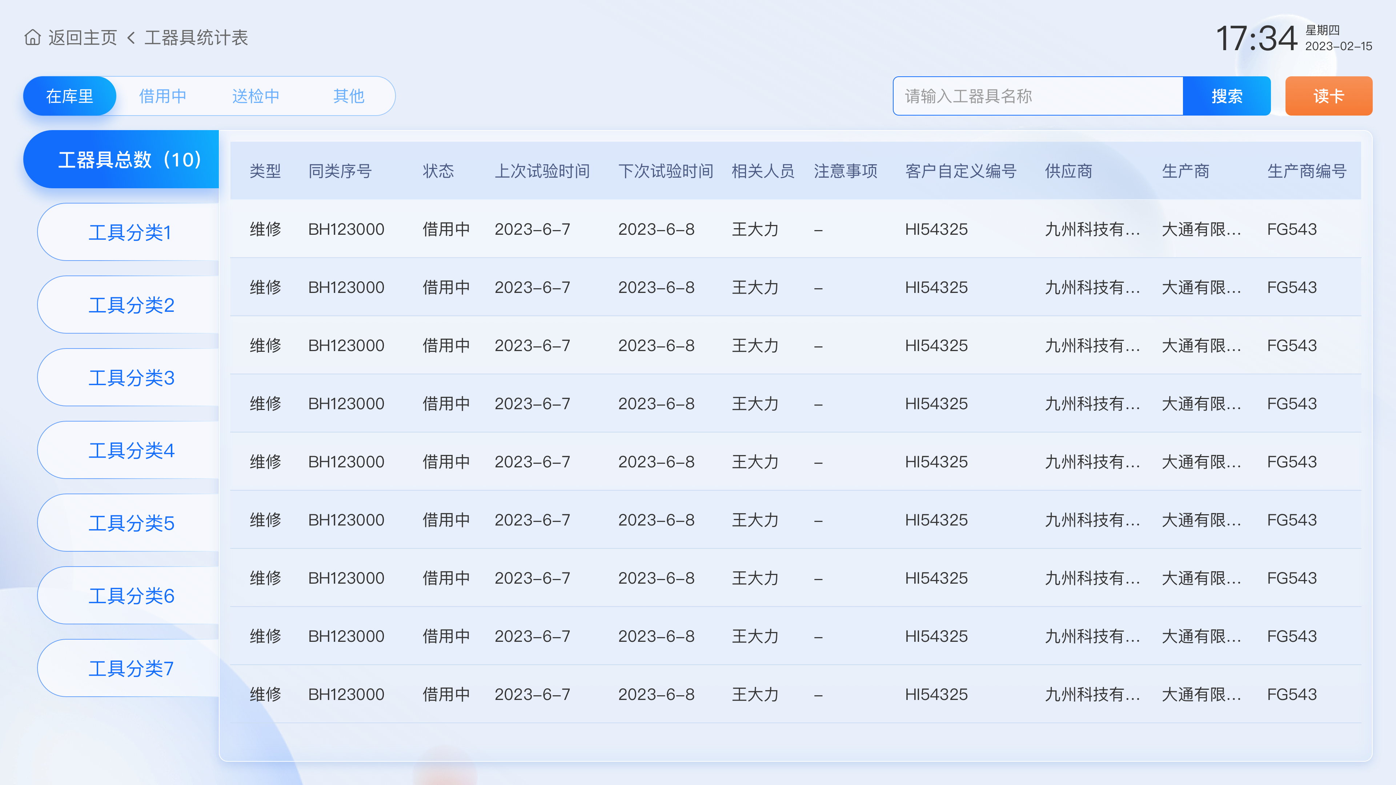This screenshot has width=1396, height=785.
Task: Select 工具分类7 category
Action: click(128, 668)
